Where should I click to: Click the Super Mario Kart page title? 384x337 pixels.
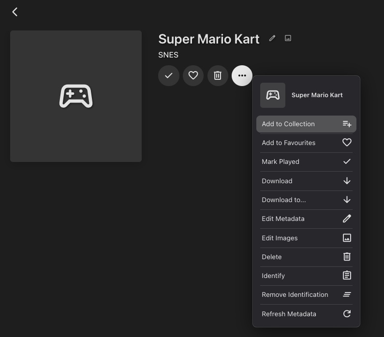click(x=208, y=39)
